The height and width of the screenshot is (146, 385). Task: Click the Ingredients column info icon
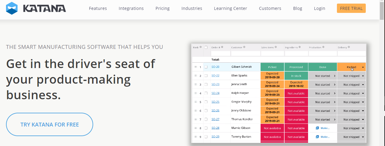pyautogui.click(x=299, y=47)
